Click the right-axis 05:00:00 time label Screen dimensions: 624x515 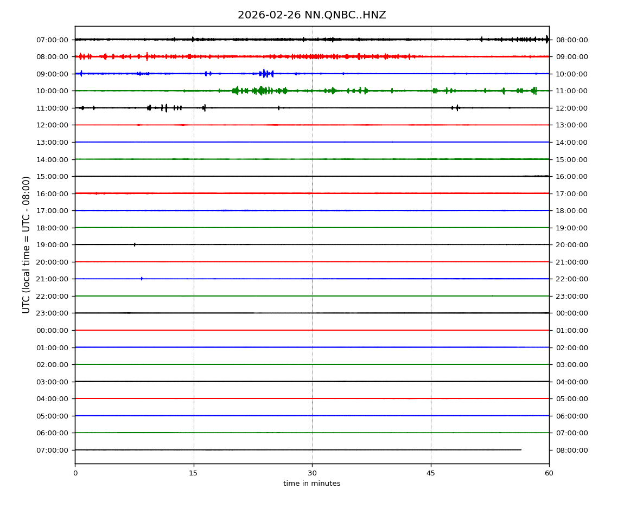tap(571, 399)
